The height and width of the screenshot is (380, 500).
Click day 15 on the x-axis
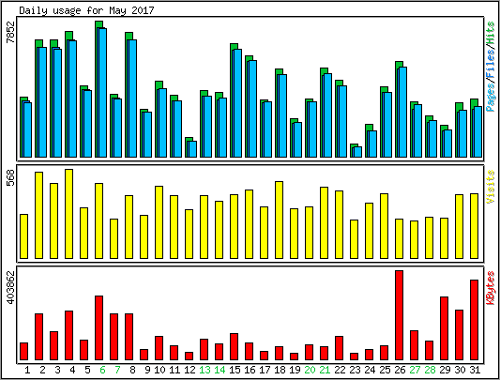tap(235, 370)
